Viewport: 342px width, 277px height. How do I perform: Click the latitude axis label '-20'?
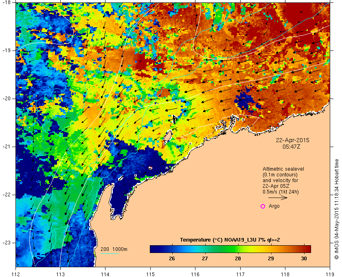tap(6, 99)
